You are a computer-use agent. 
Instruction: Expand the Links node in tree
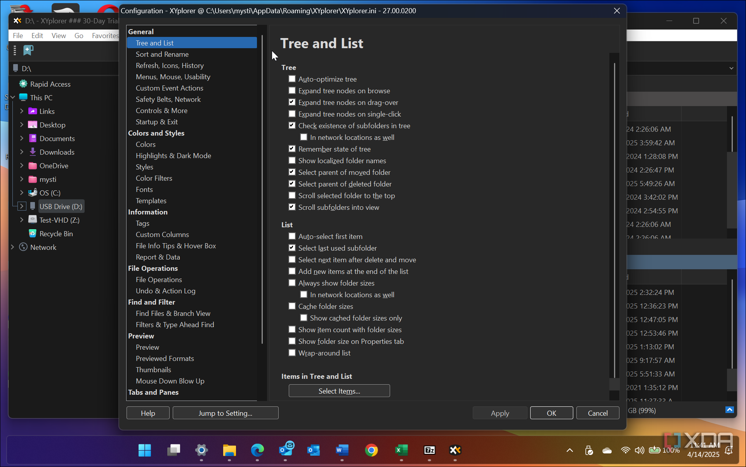[22, 111]
